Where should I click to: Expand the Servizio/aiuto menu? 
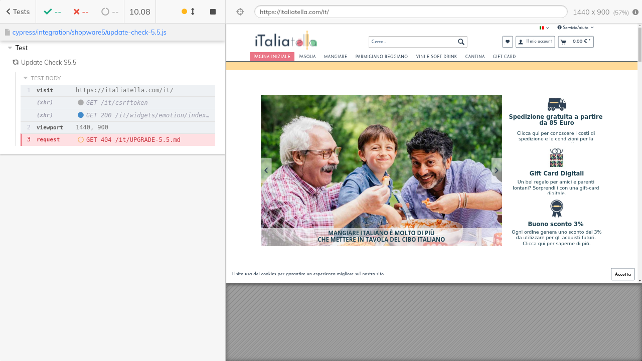click(575, 28)
